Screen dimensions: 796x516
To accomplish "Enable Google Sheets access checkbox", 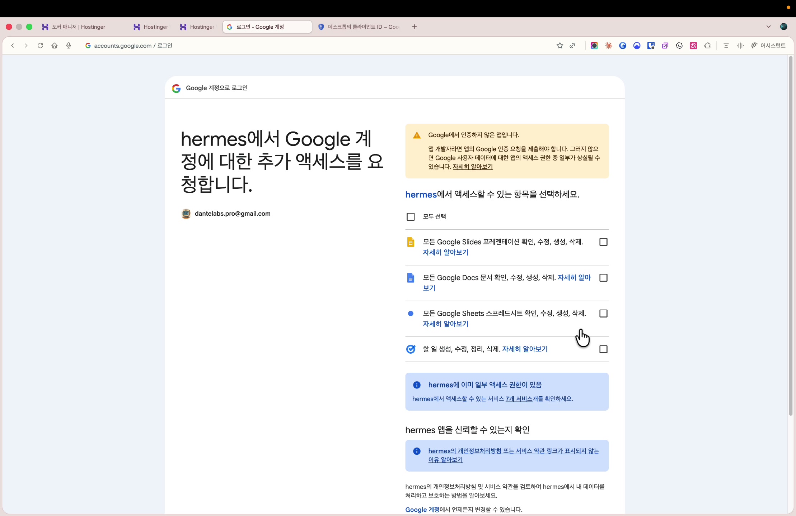I will (604, 314).
